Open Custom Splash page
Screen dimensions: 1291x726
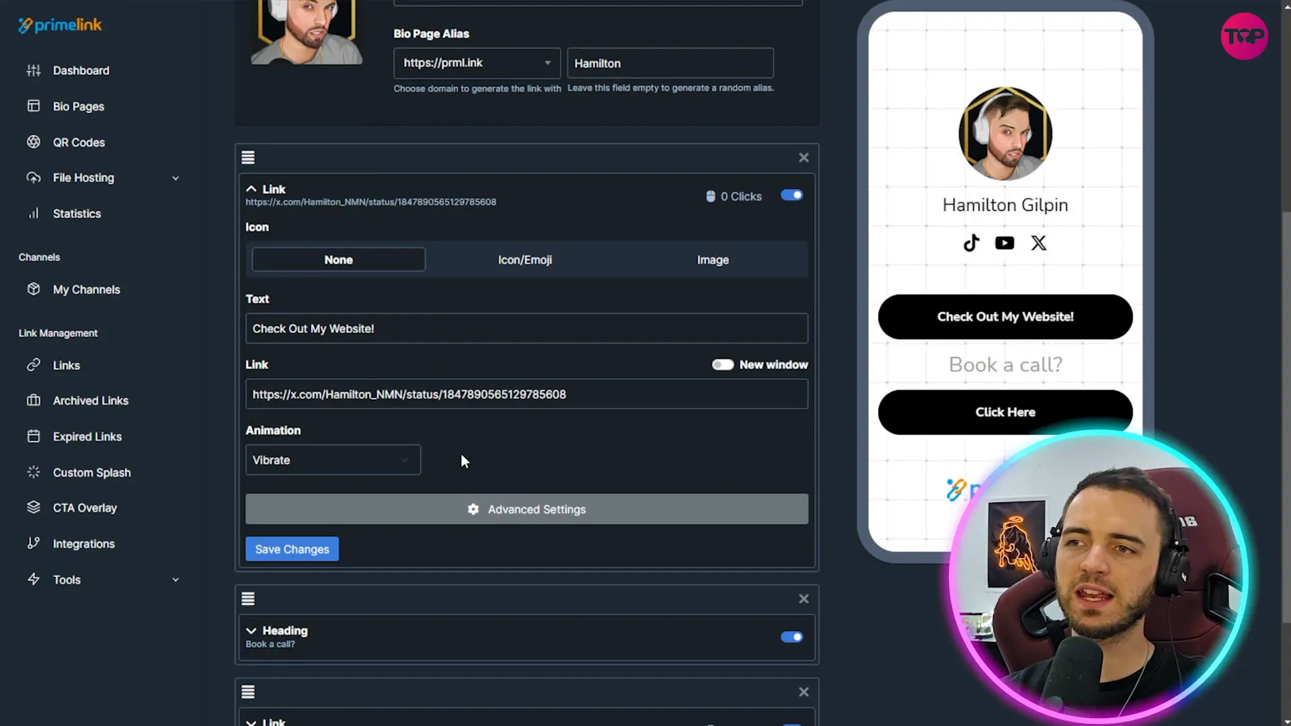[x=91, y=473]
